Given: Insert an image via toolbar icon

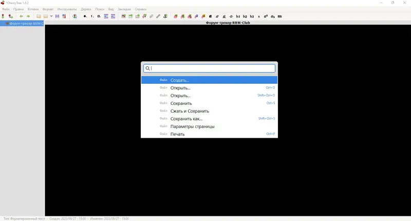Looking at the screenshot, I should coord(123,16).
